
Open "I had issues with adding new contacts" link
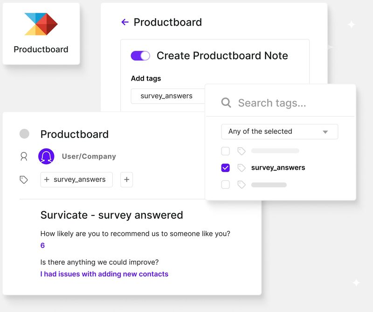(104, 274)
